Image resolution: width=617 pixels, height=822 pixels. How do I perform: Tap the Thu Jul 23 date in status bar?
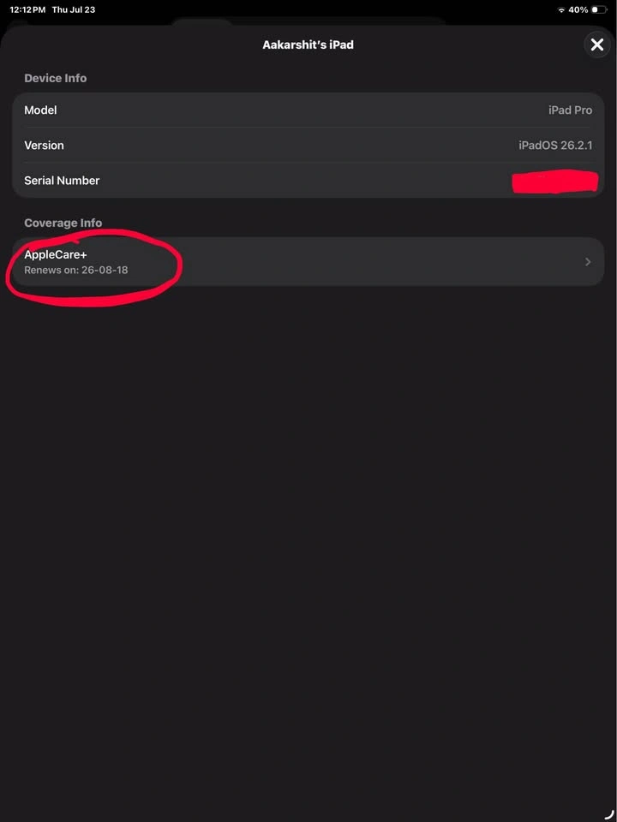point(74,10)
